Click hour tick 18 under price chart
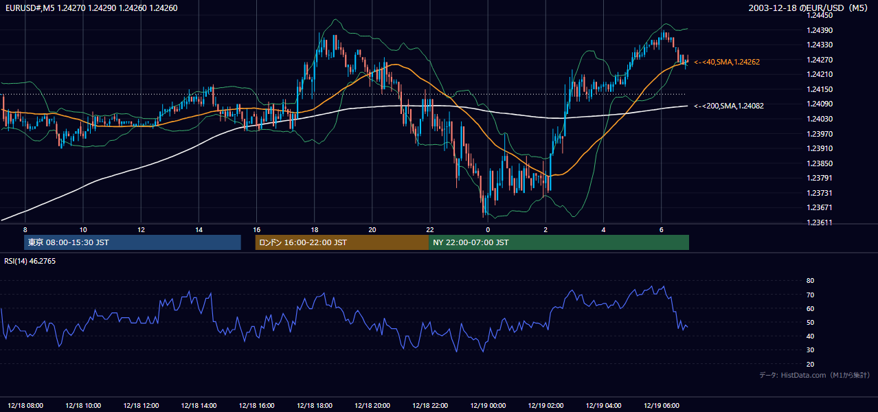Viewport: 878px width, 412px height. [314, 229]
